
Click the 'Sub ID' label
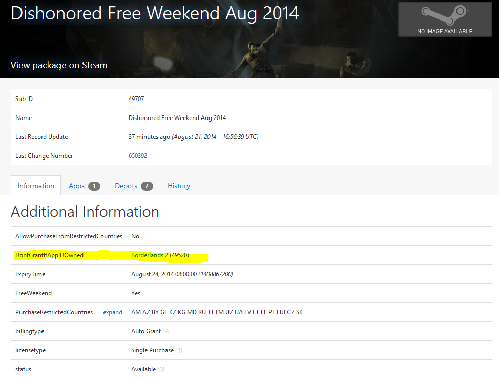point(24,99)
